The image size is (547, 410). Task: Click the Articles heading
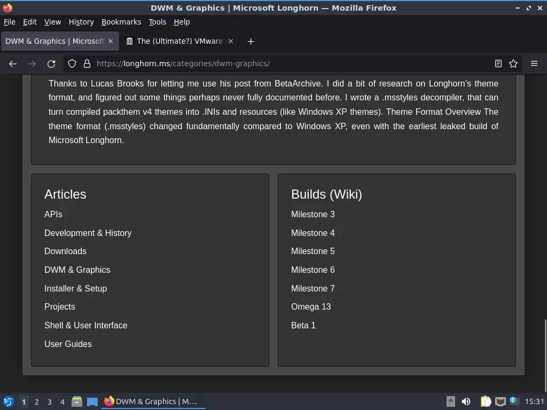[65, 194]
